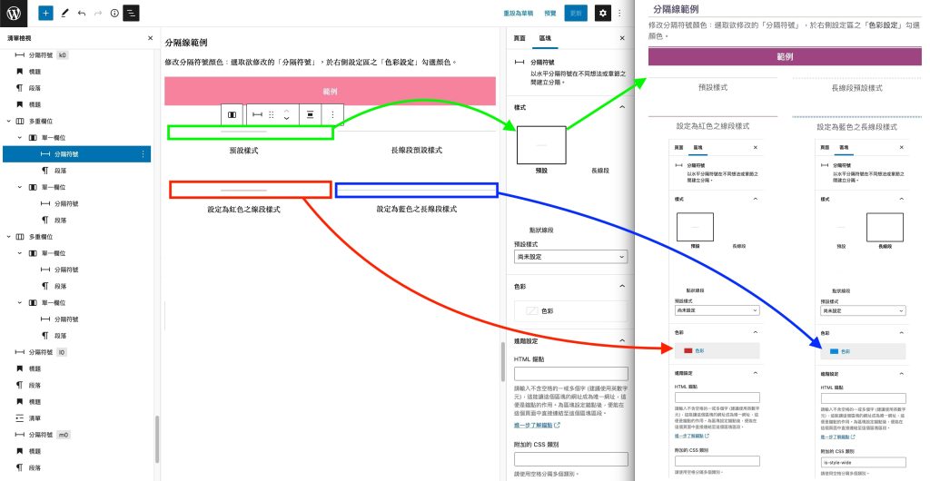Open the top-bar more options menu
930x481 pixels.
[619, 13]
